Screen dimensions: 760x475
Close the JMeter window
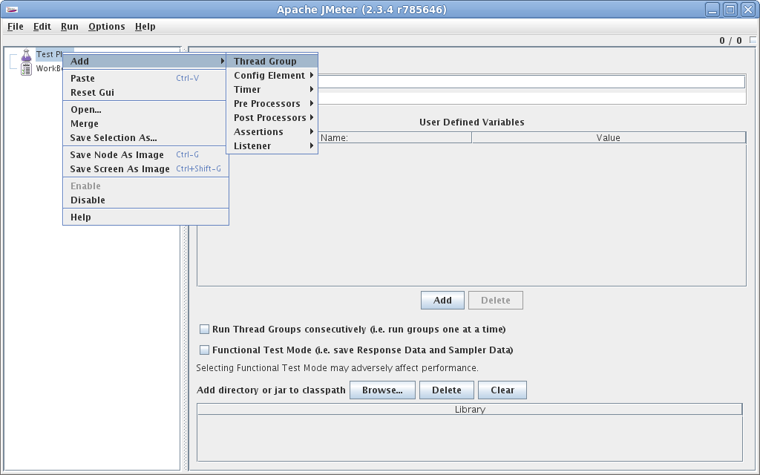coord(748,10)
